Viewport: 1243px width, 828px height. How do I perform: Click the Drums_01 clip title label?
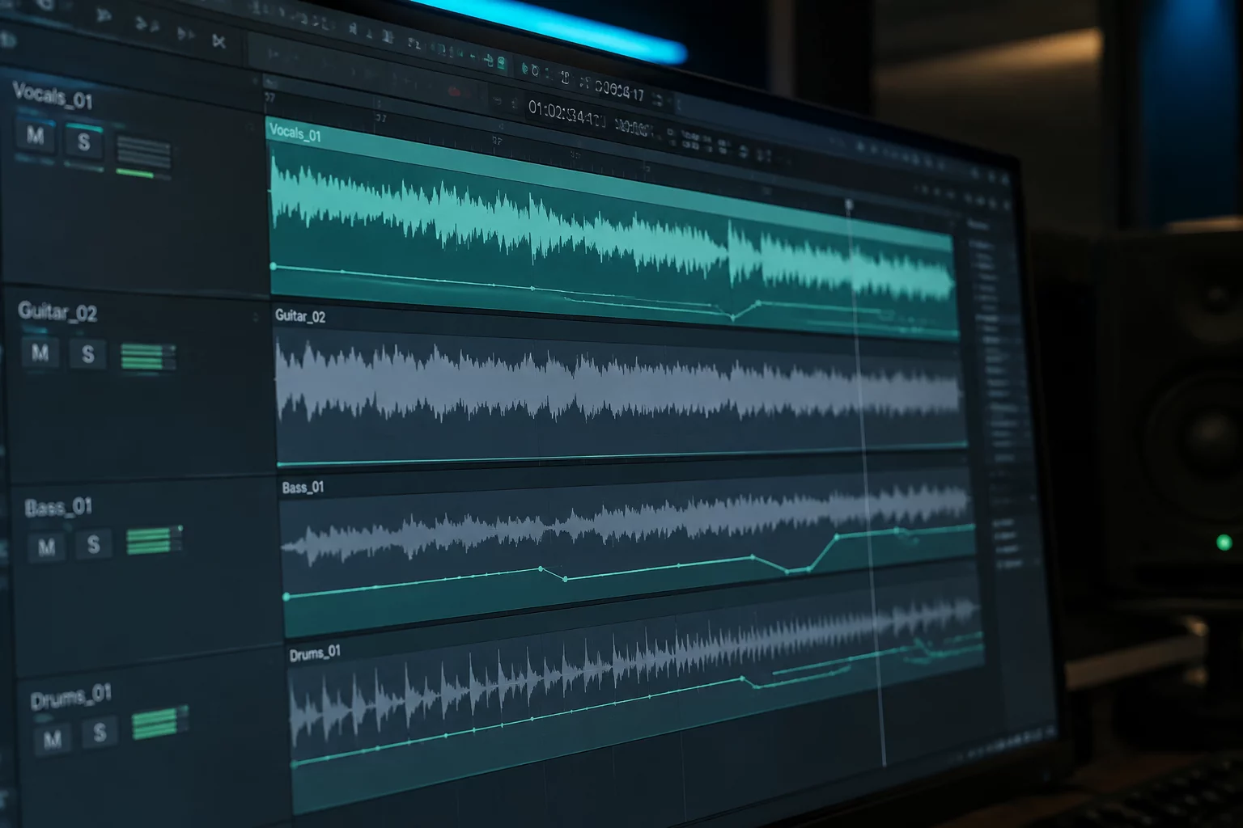315,653
